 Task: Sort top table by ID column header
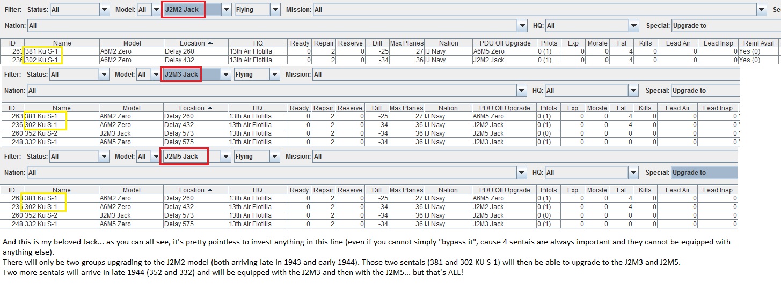[x=12, y=43]
